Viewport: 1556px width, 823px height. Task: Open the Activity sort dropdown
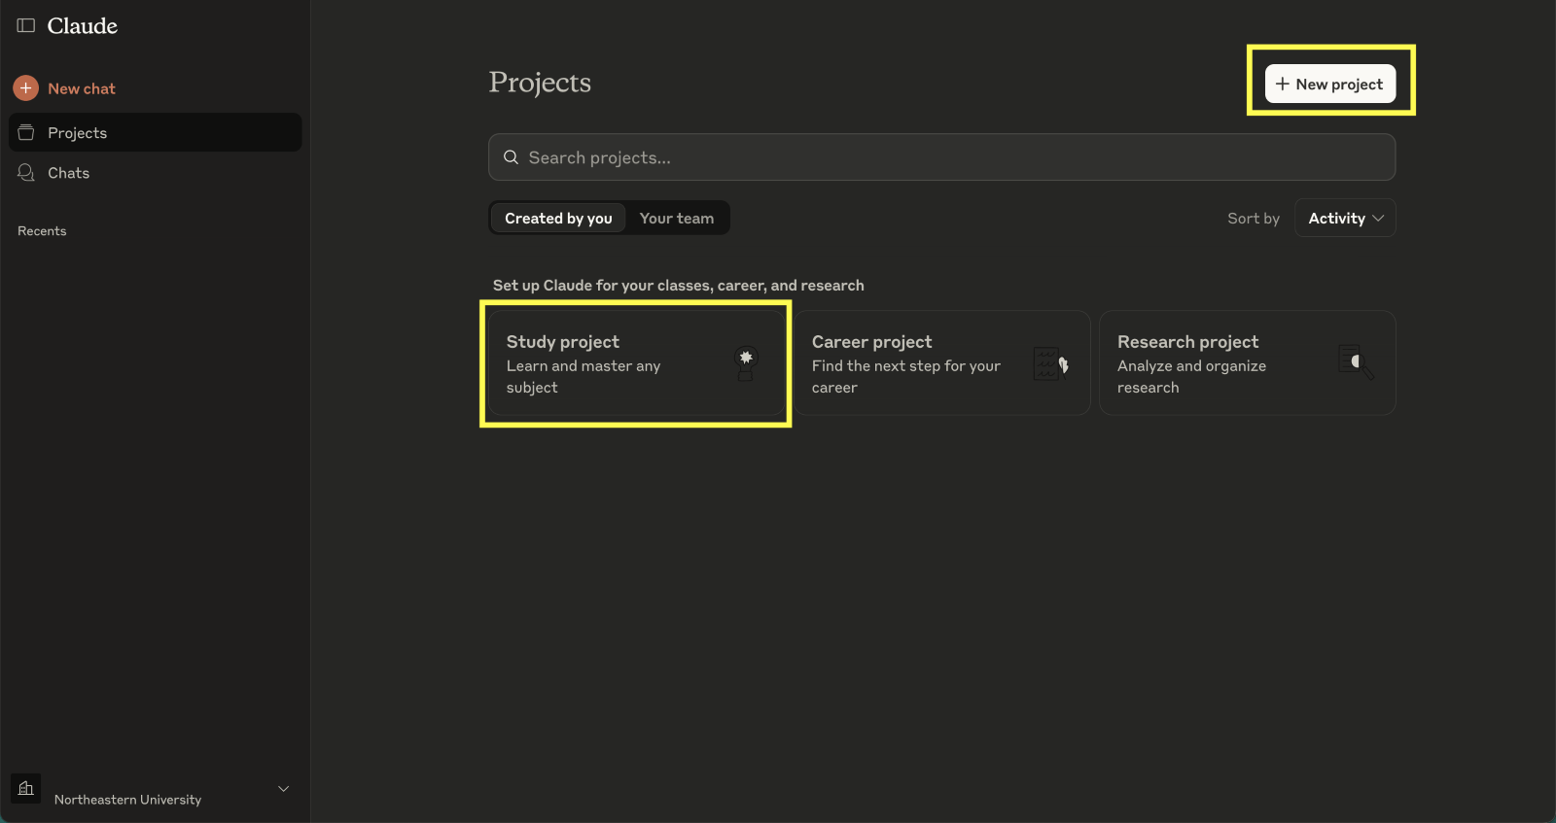1345,219
